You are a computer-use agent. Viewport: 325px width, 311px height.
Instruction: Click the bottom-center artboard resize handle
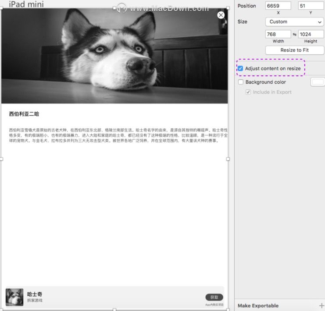coord(114,310)
